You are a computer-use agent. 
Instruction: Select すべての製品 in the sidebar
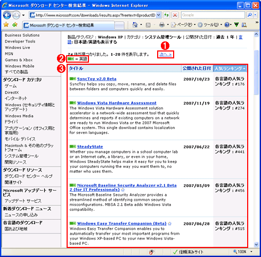pos(17,72)
